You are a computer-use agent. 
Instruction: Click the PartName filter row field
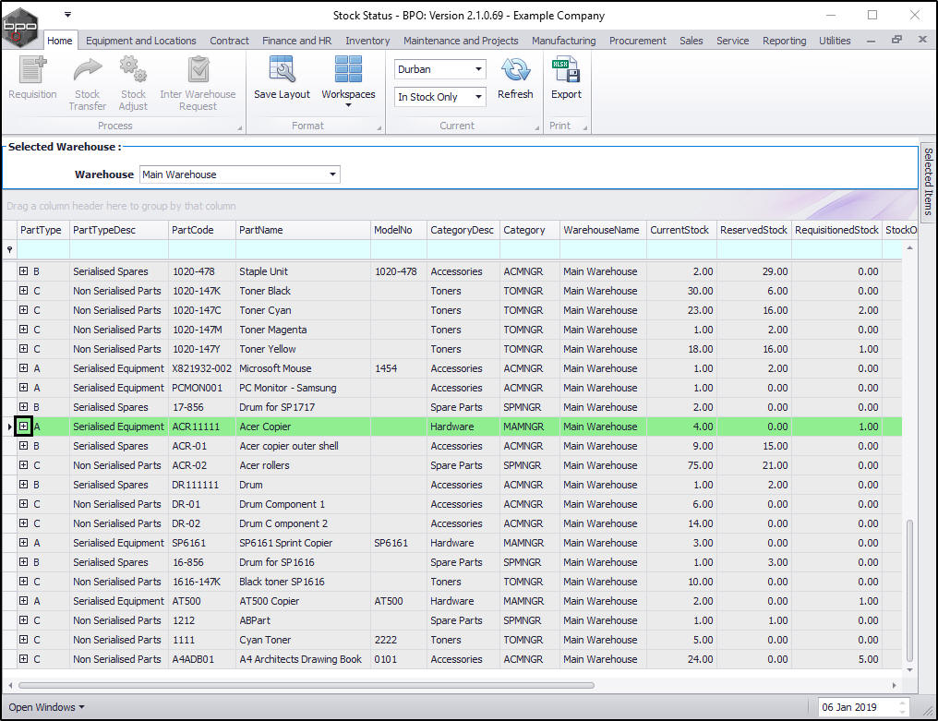point(302,249)
